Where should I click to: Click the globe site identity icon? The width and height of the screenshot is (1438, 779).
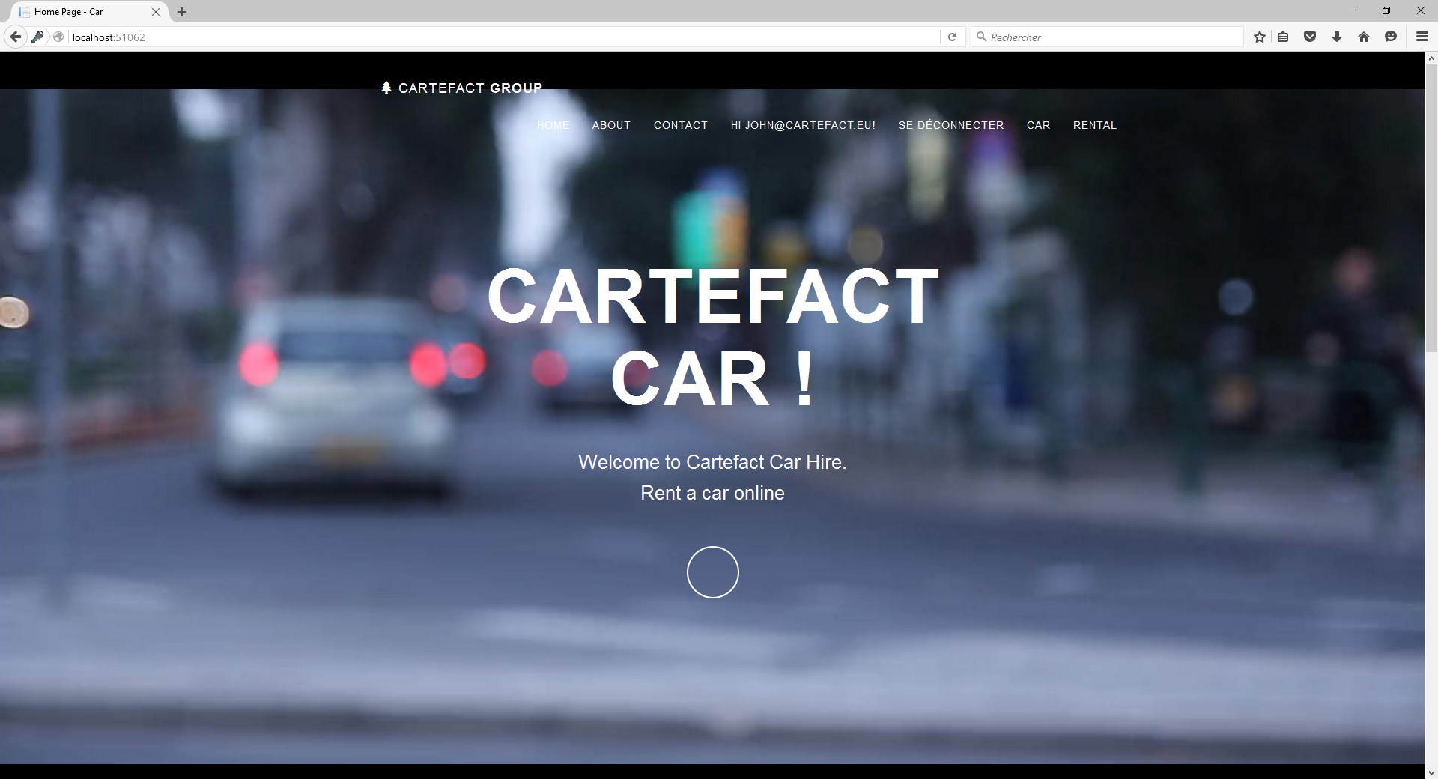(58, 37)
